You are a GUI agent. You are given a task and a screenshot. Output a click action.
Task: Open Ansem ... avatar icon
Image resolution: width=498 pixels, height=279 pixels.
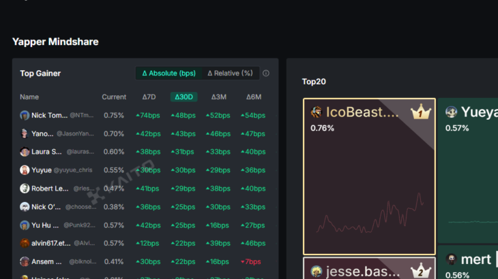(25, 261)
